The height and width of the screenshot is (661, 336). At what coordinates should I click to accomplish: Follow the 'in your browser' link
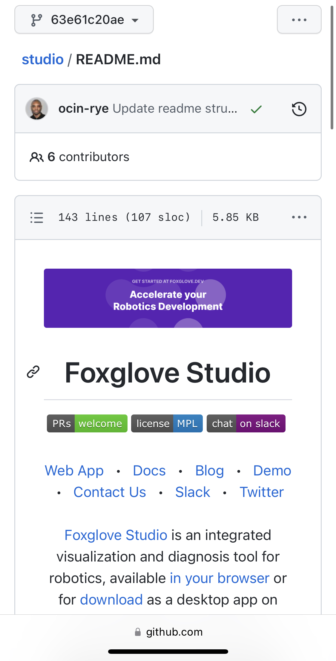(220, 578)
